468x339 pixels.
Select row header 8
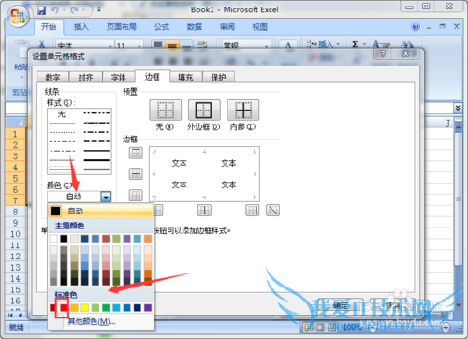(x=15, y=212)
